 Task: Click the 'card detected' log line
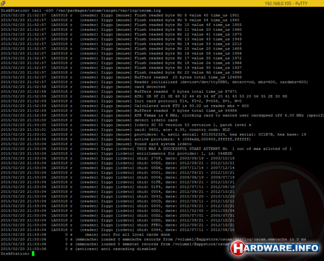click(83, 87)
